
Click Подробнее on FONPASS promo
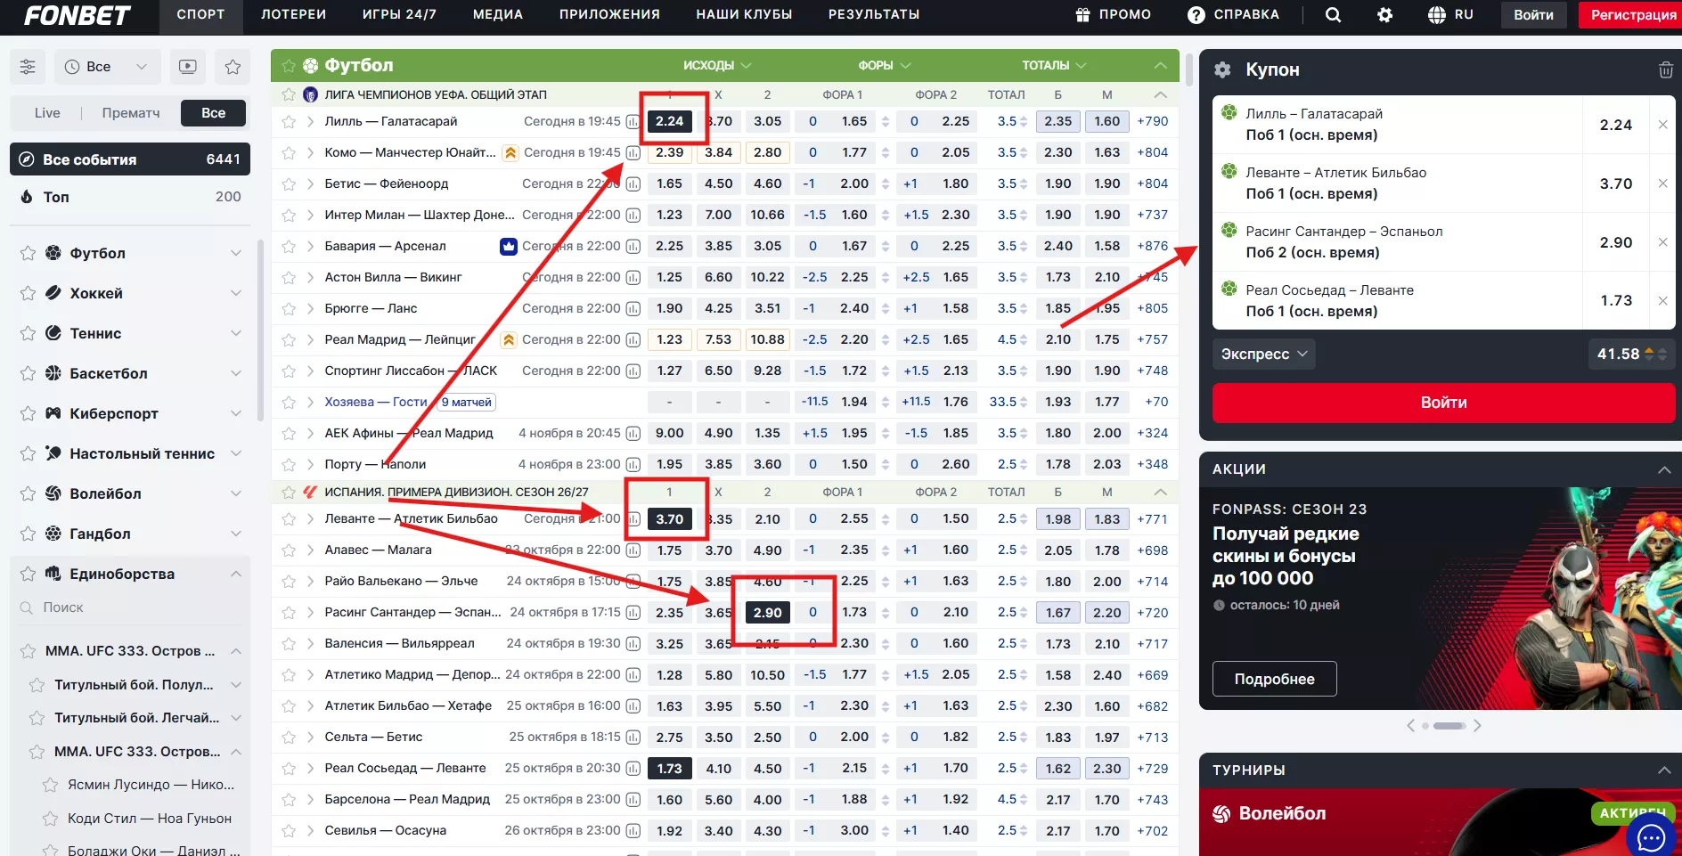(x=1274, y=680)
